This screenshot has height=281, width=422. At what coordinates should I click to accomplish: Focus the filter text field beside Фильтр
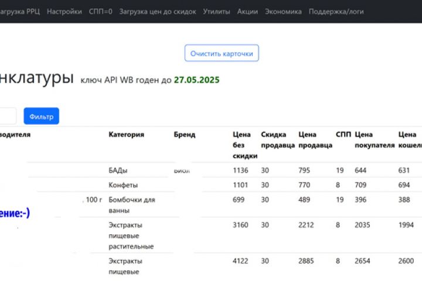pyautogui.click(x=7, y=116)
